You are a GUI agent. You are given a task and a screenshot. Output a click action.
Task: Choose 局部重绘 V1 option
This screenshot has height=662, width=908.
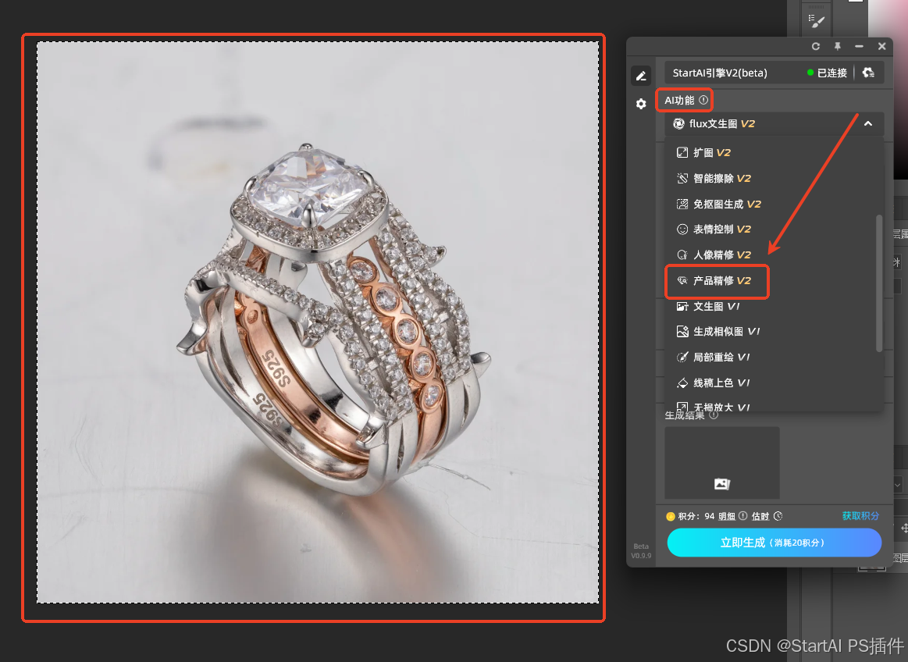(x=774, y=358)
